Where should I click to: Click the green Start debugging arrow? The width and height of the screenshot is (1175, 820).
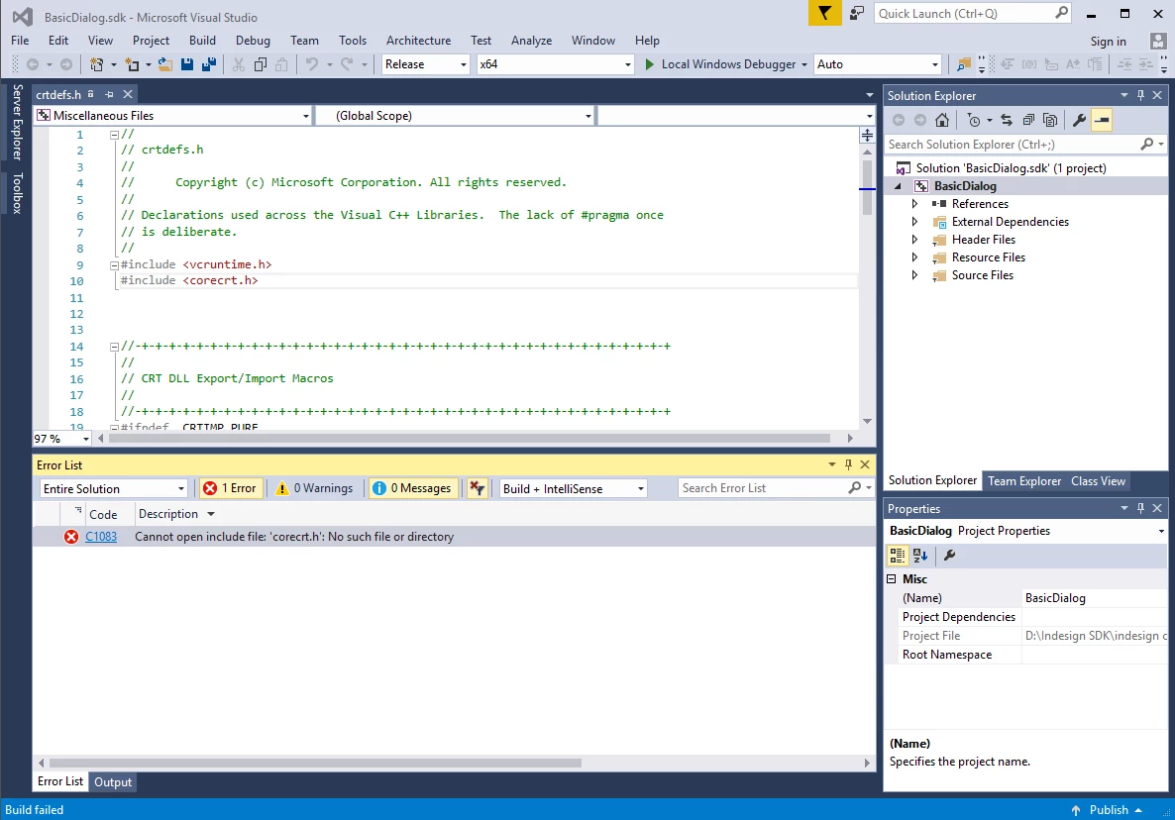pos(650,64)
